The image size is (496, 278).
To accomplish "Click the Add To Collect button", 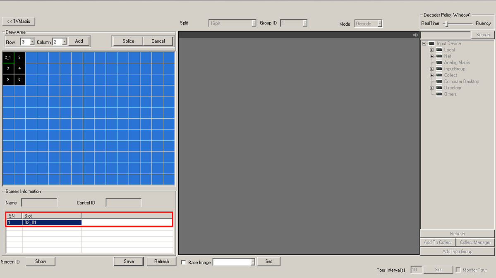I will tap(438, 242).
